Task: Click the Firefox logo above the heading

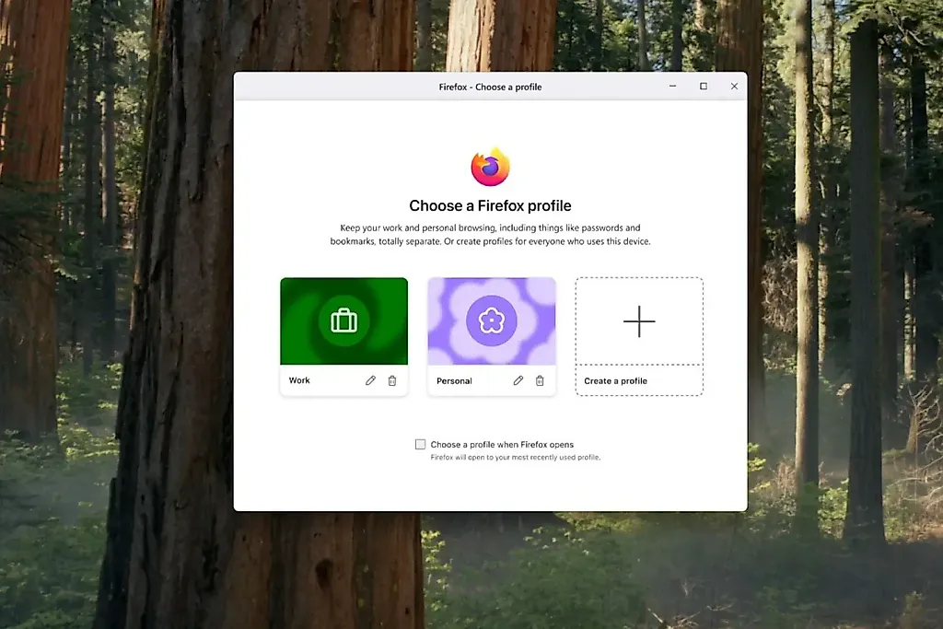Action: [490, 167]
